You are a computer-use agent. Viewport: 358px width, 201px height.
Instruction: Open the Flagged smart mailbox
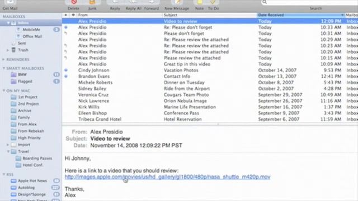click(25, 82)
